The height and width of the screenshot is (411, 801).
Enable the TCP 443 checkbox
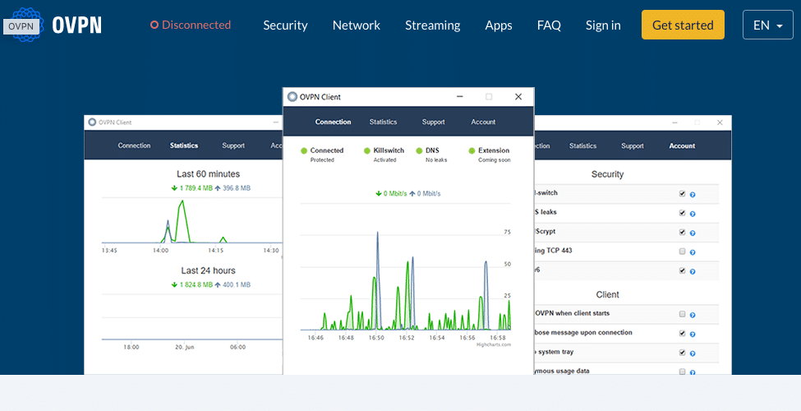pyautogui.click(x=682, y=251)
